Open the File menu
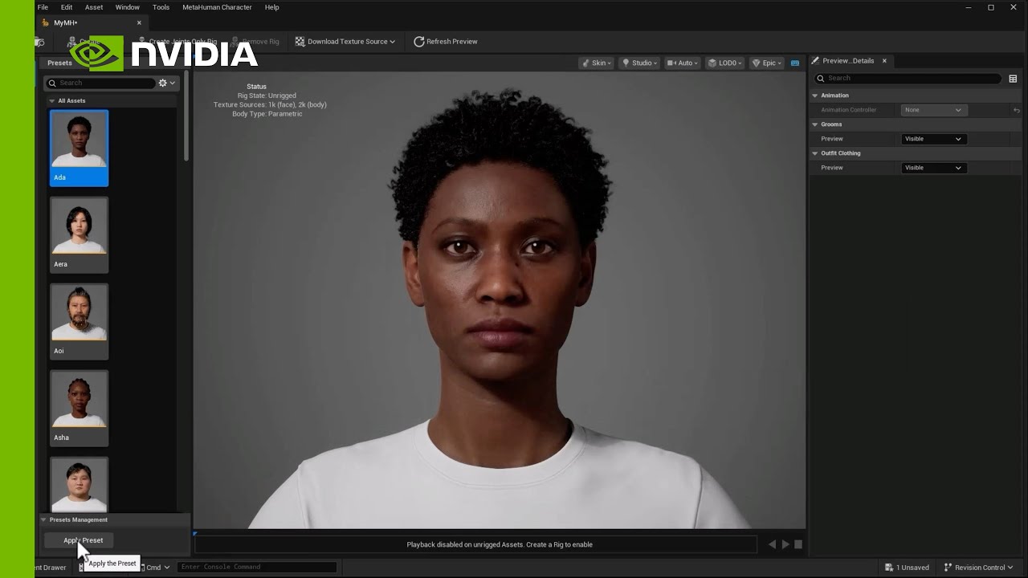Viewport: 1028px width, 578px height. coord(43,7)
